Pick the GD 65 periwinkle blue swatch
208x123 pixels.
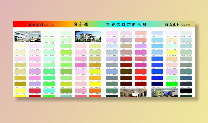pos(112,71)
